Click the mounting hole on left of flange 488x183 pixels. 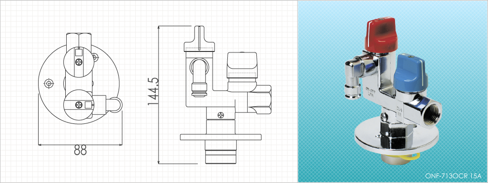pos(49,83)
